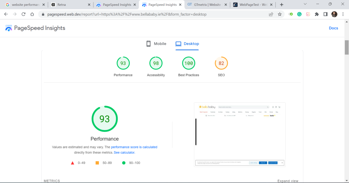The width and height of the screenshot is (349, 183).
Task: Bookmark this page with the star icon
Action: click(x=280, y=14)
